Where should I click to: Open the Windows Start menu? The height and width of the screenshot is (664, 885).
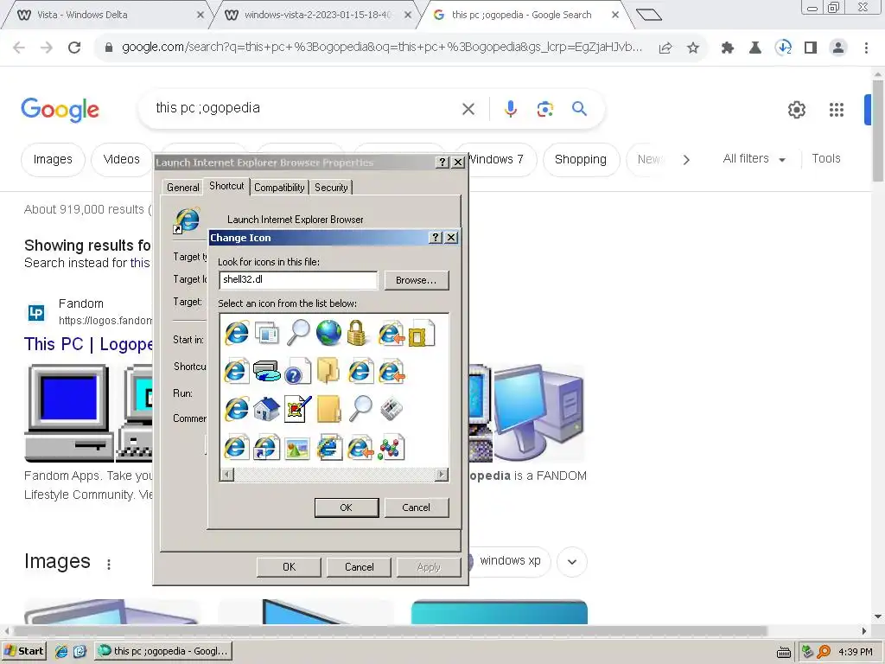tap(23, 651)
